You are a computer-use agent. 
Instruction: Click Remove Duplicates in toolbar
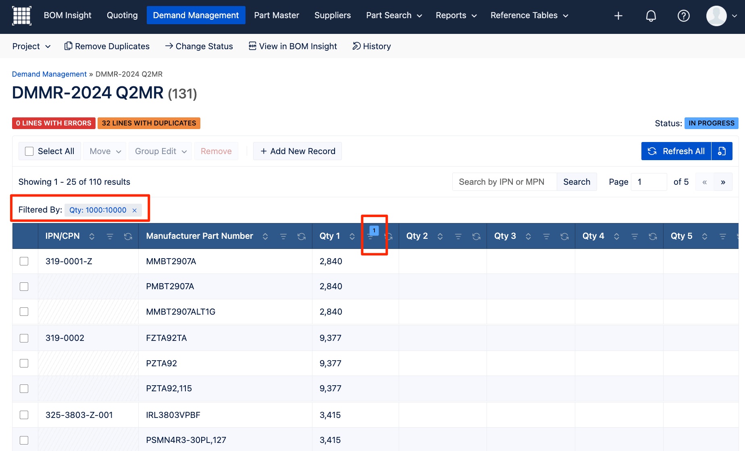pyautogui.click(x=107, y=46)
